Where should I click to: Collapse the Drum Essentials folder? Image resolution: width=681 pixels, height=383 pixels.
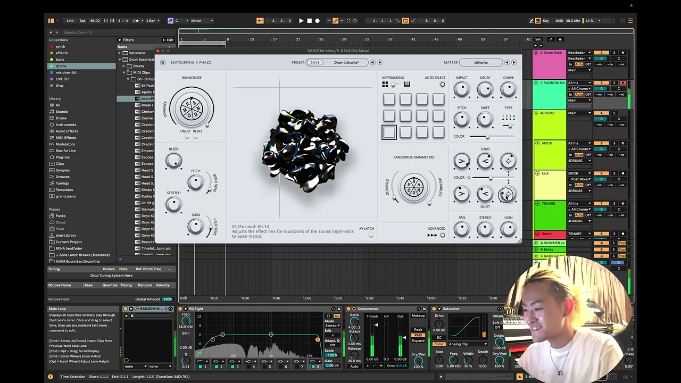[x=120, y=60]
